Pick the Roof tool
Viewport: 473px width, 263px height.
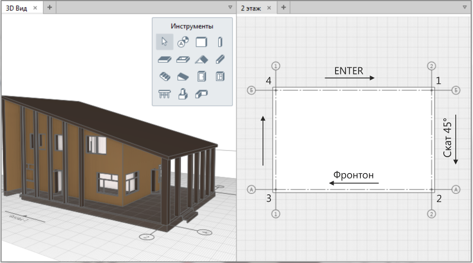click(201, 60)
